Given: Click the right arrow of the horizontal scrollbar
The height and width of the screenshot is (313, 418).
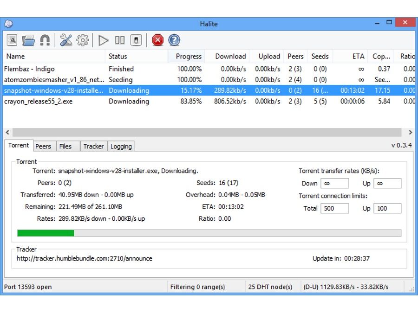Looking at the screenshot, I should click(x=411, y=132).
